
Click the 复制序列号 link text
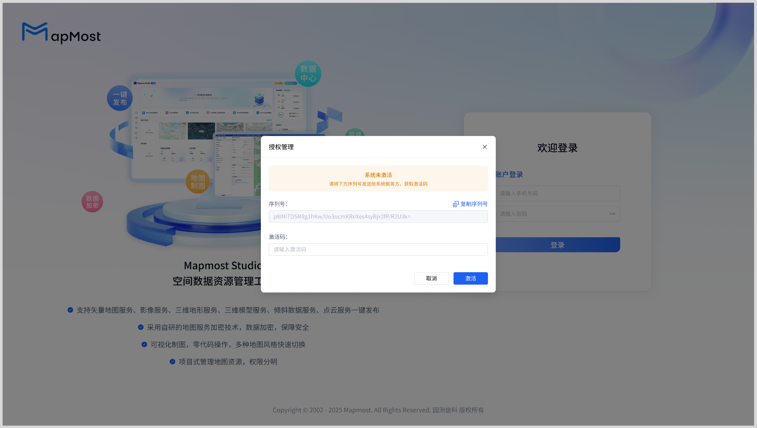[x=474, y=204]
